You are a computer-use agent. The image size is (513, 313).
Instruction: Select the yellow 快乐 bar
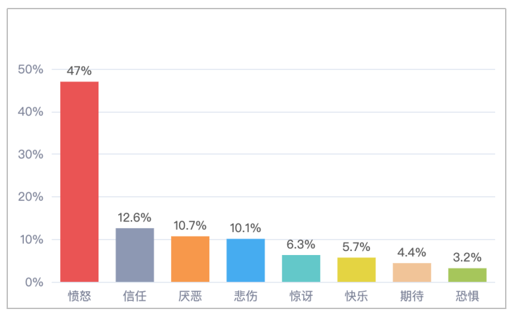(x=357, y=270)
